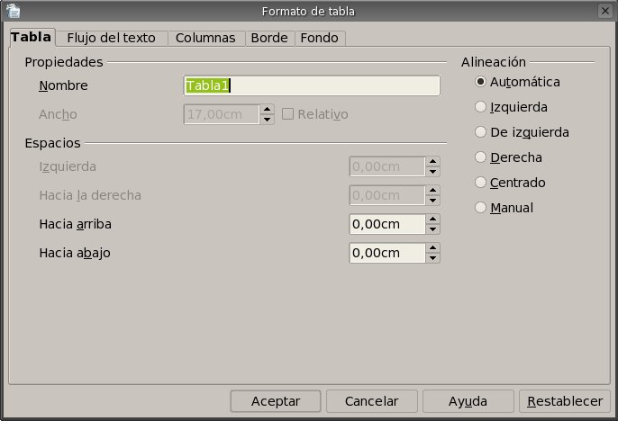618x421 pixels.
Task: Toggle the Relativo checkbox
Action: (x=289, y=114)
